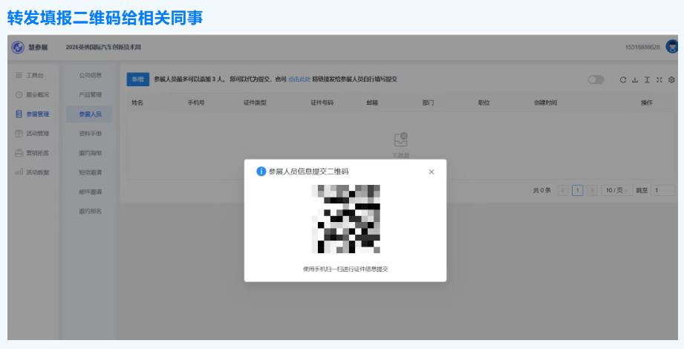Viewport: 684px width, 349px height.
Task: Toggle the switch above the table
Action: tap(596, 80)
